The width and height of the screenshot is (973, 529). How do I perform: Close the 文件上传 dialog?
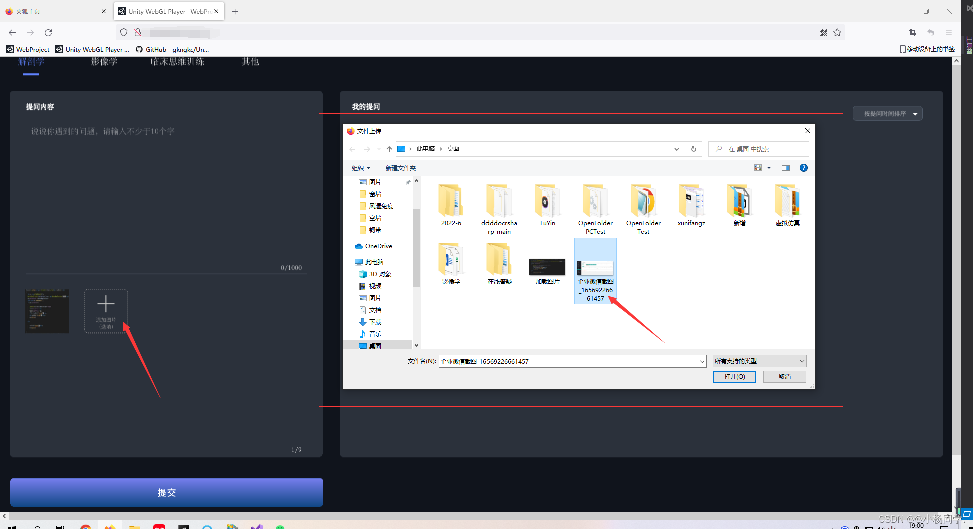[807, 131]
